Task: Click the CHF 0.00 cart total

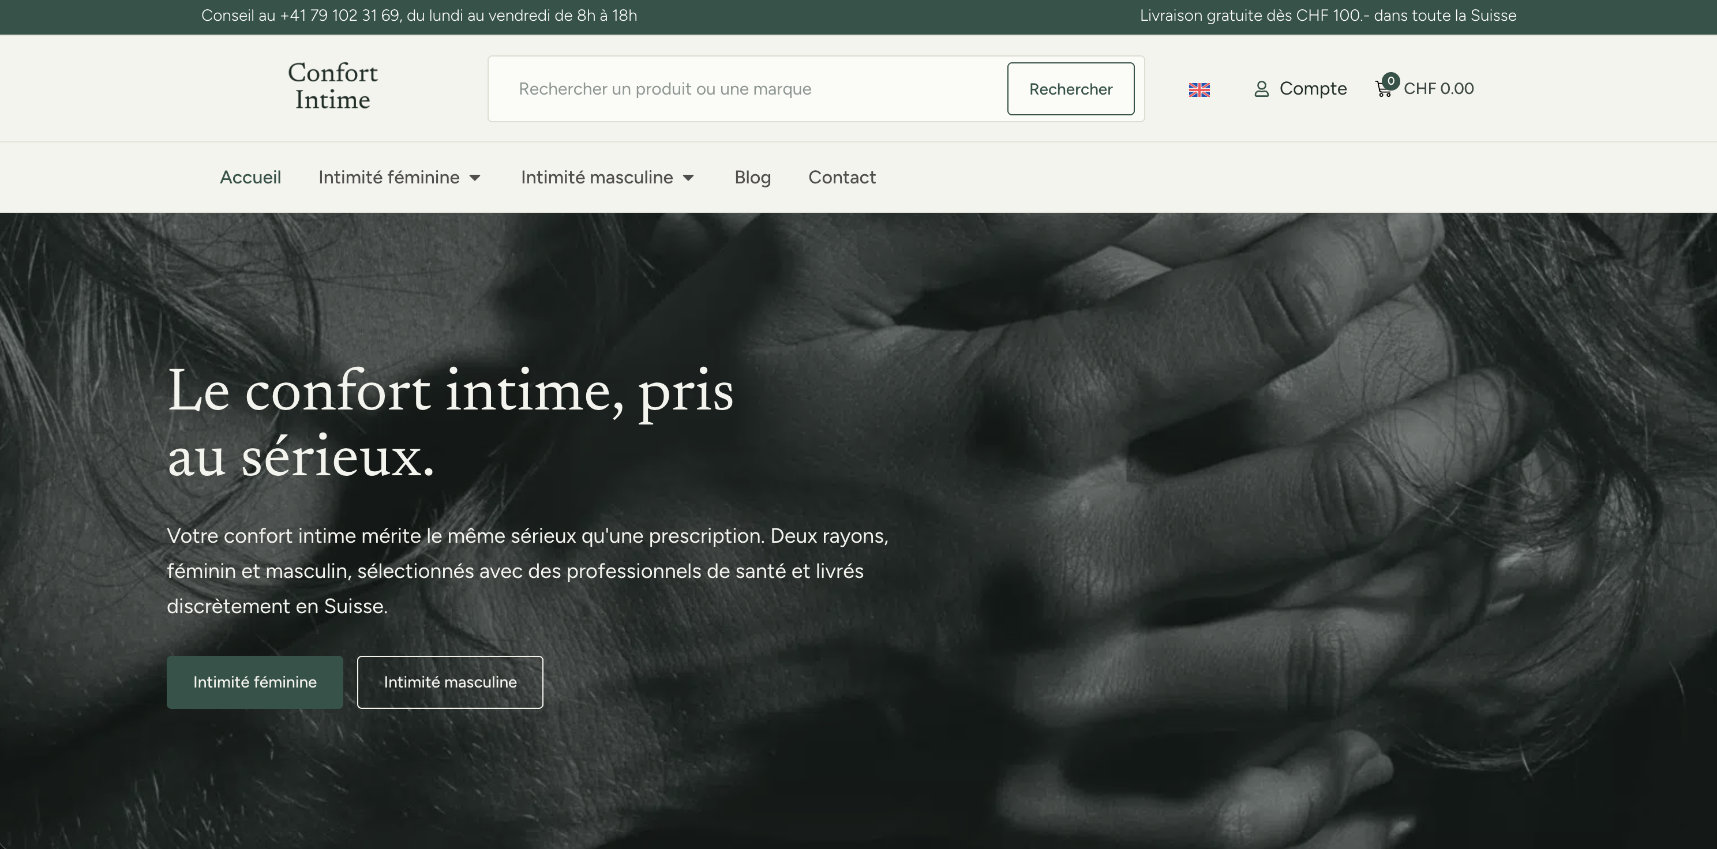Action: [x=1438, y=89]
